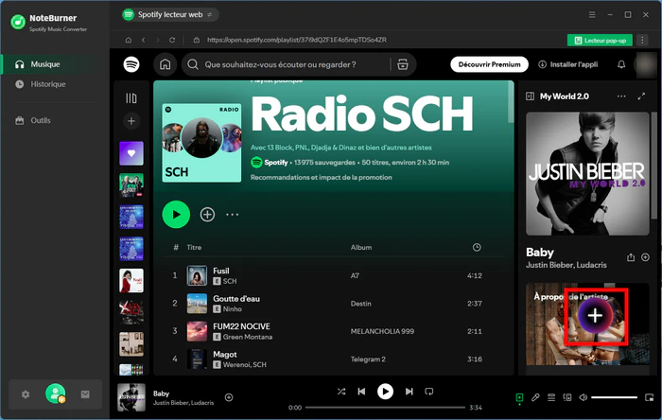This screenshot has width=662, height=420.
Task: Toggle shuffle playback
Action: click(x=341, y=392)
